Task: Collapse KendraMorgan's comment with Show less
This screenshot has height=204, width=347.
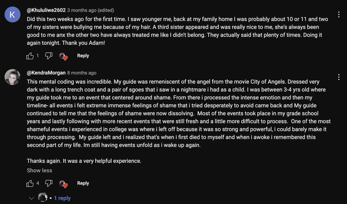Action: coord(39,170)
